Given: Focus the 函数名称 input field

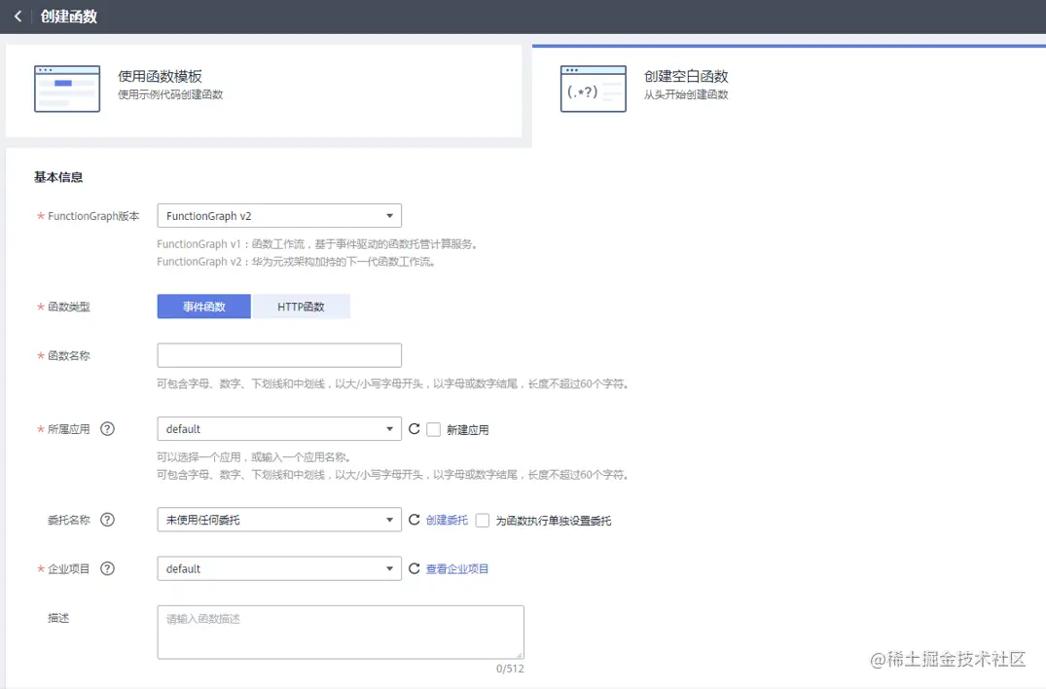Looking at the screenshot, I should (279, 355).
